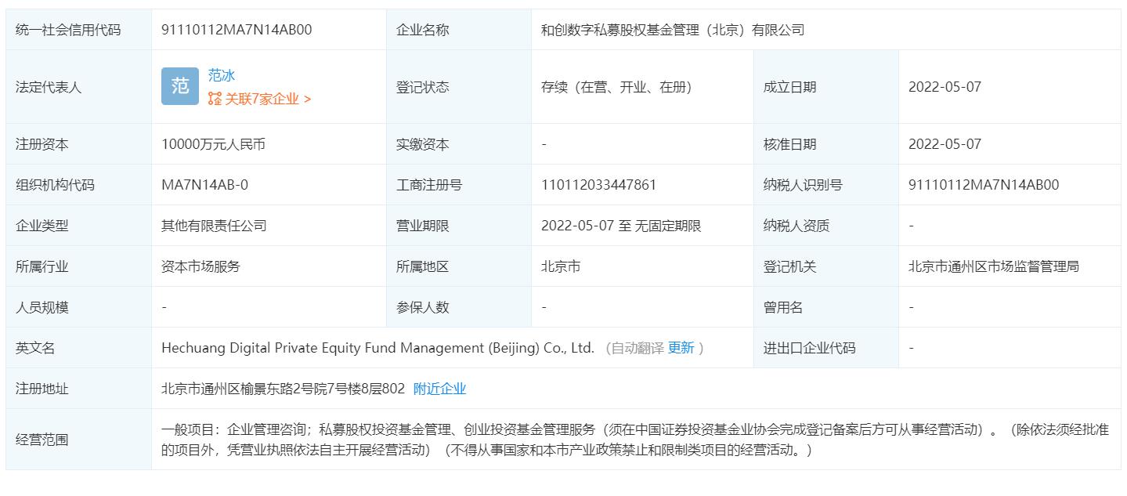
Task: Click the business scope description text
Action: 635,440
